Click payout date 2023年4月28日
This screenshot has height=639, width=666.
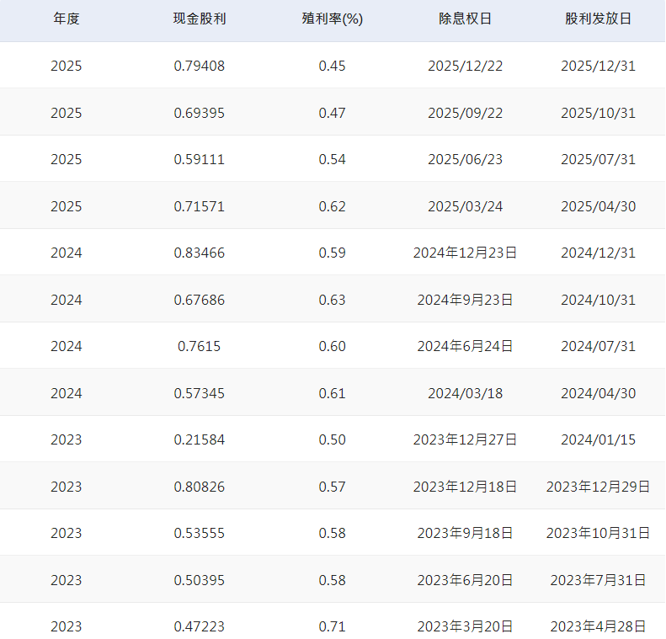point(598,626)
